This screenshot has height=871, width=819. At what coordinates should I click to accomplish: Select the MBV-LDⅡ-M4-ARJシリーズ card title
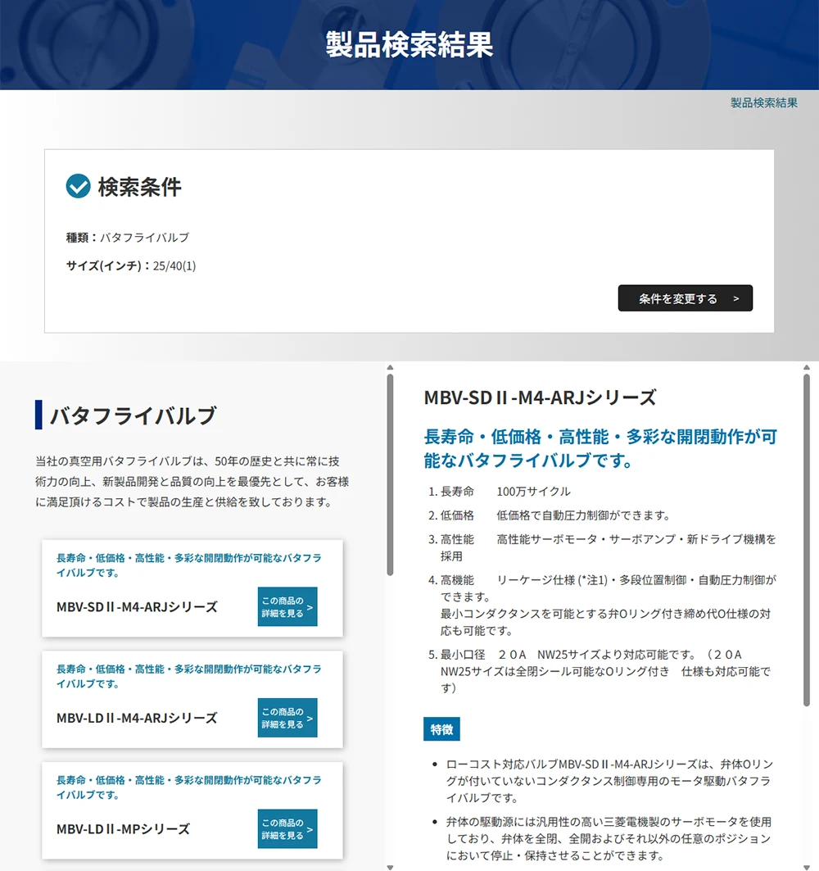[137, 718]
